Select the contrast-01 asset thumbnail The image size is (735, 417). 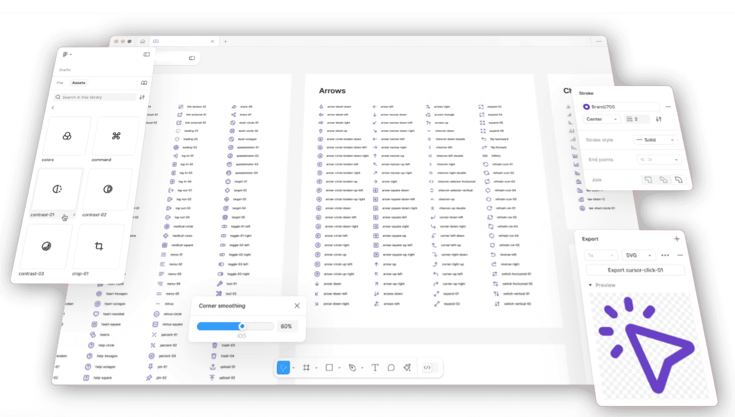(x=57, y=189)
